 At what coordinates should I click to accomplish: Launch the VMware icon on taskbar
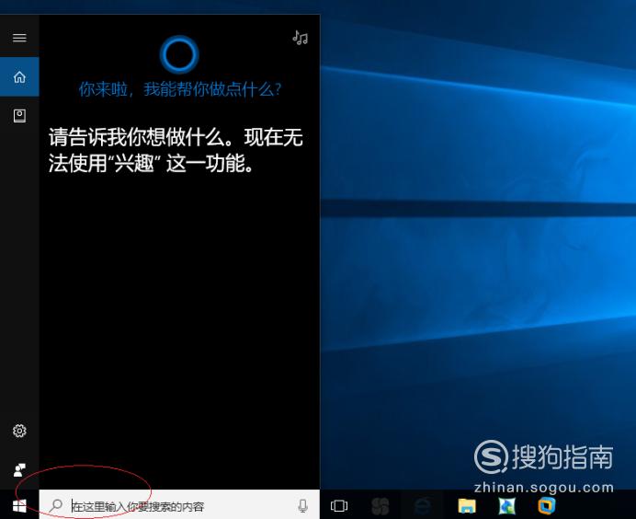point(546,505)
